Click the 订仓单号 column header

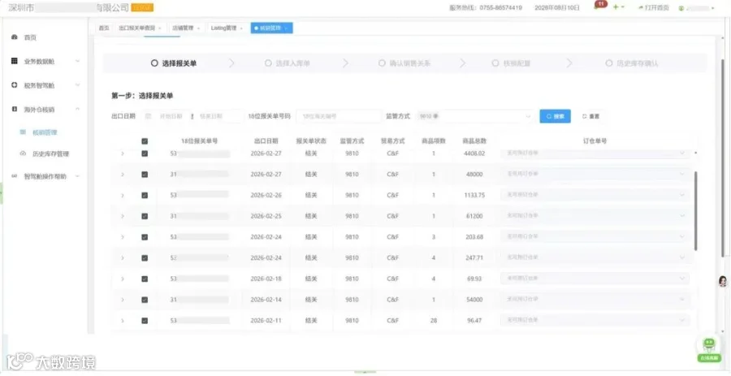595,140
